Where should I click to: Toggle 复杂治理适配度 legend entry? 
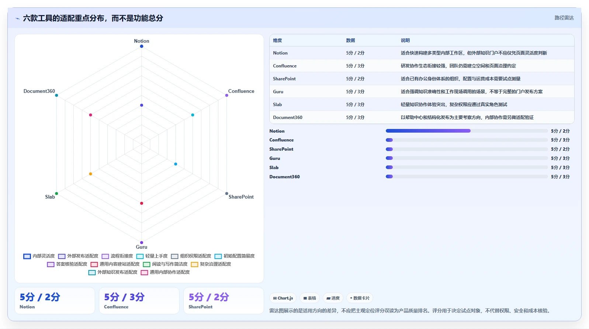(x=211, y=264)
